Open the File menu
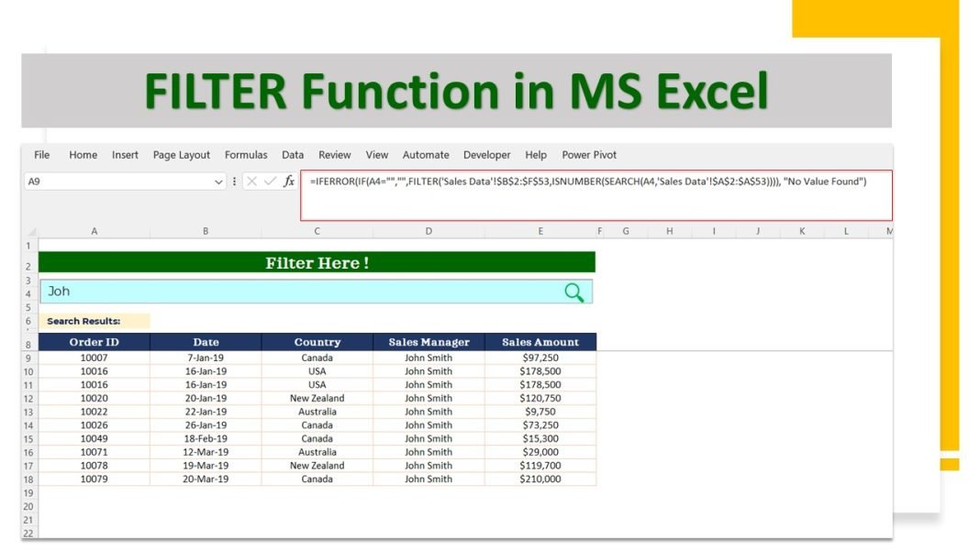Viewport: 980px width, 551px height. pyautogui.click(x=42, y=155)
